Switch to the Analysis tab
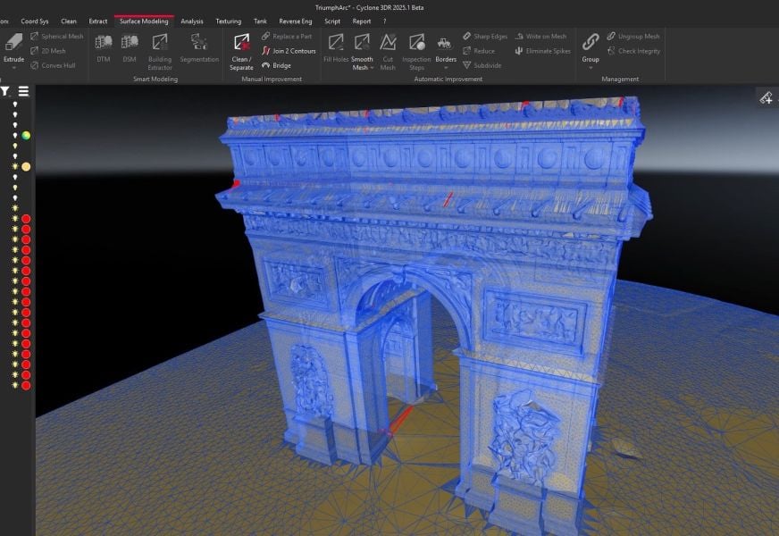This screenshot has width=779, height=536. tap(192, 21)
